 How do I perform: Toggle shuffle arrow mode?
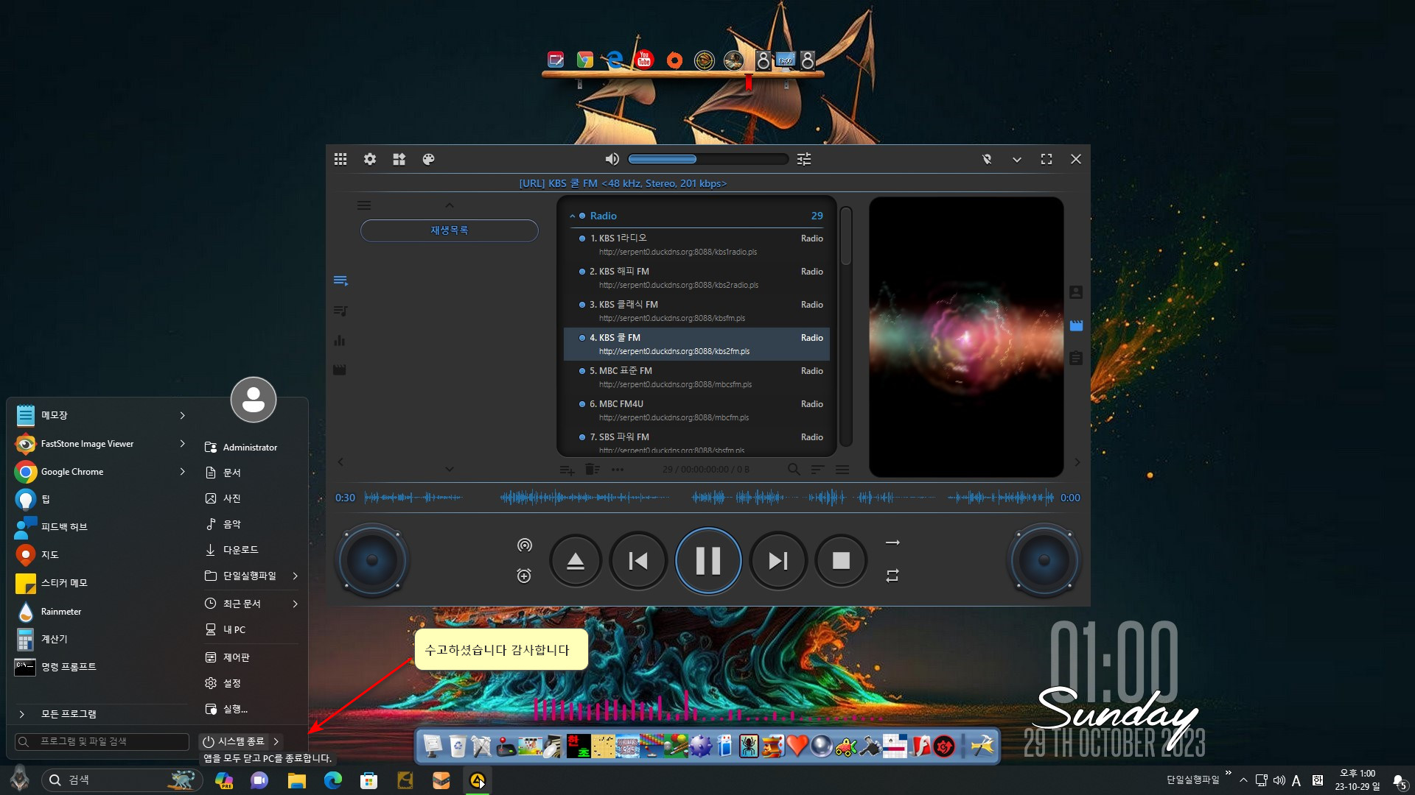[892, 543]
